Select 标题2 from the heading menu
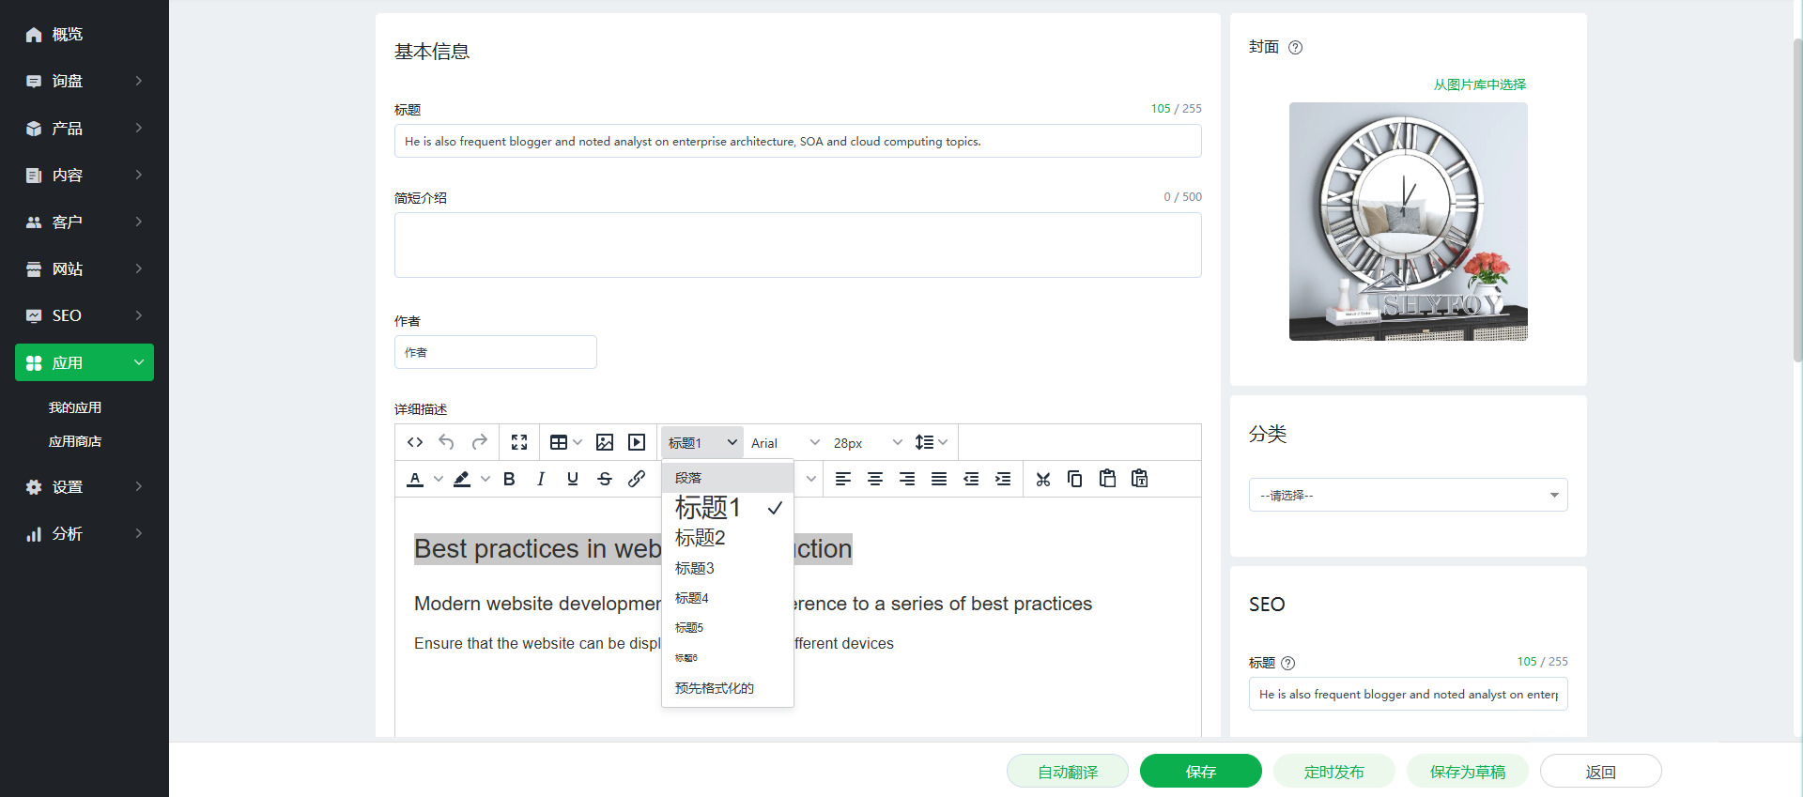Screen dimensions: 1803x797 pos(701,538)
